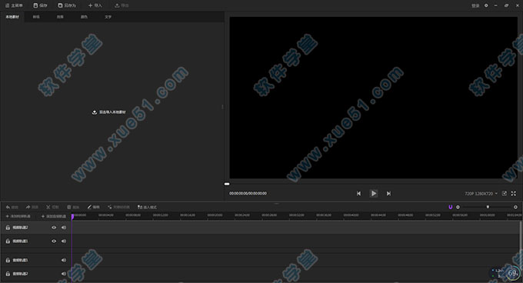
Task: Click the preview timecode display
Action: [x=248, y=194]
